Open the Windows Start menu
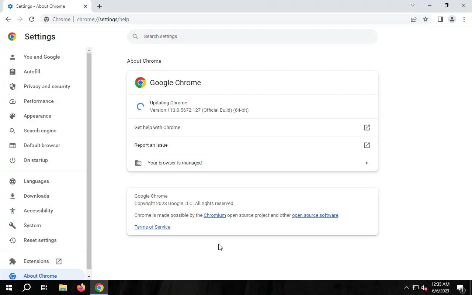Viewport: 472px width, 295px height. point(9,288)
